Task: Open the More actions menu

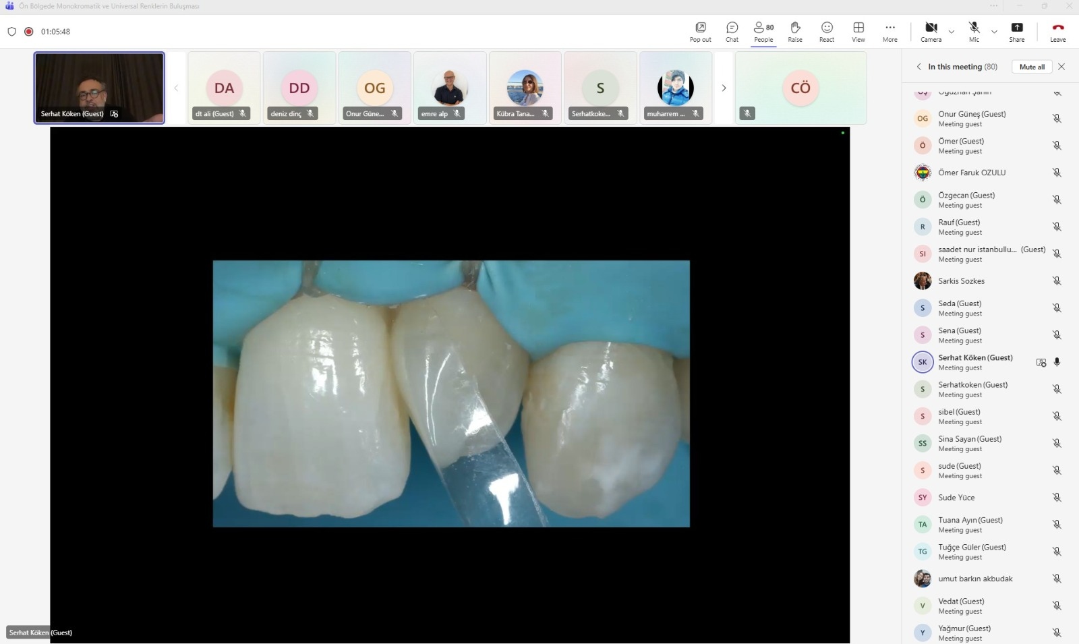Action: pos(890,31)
